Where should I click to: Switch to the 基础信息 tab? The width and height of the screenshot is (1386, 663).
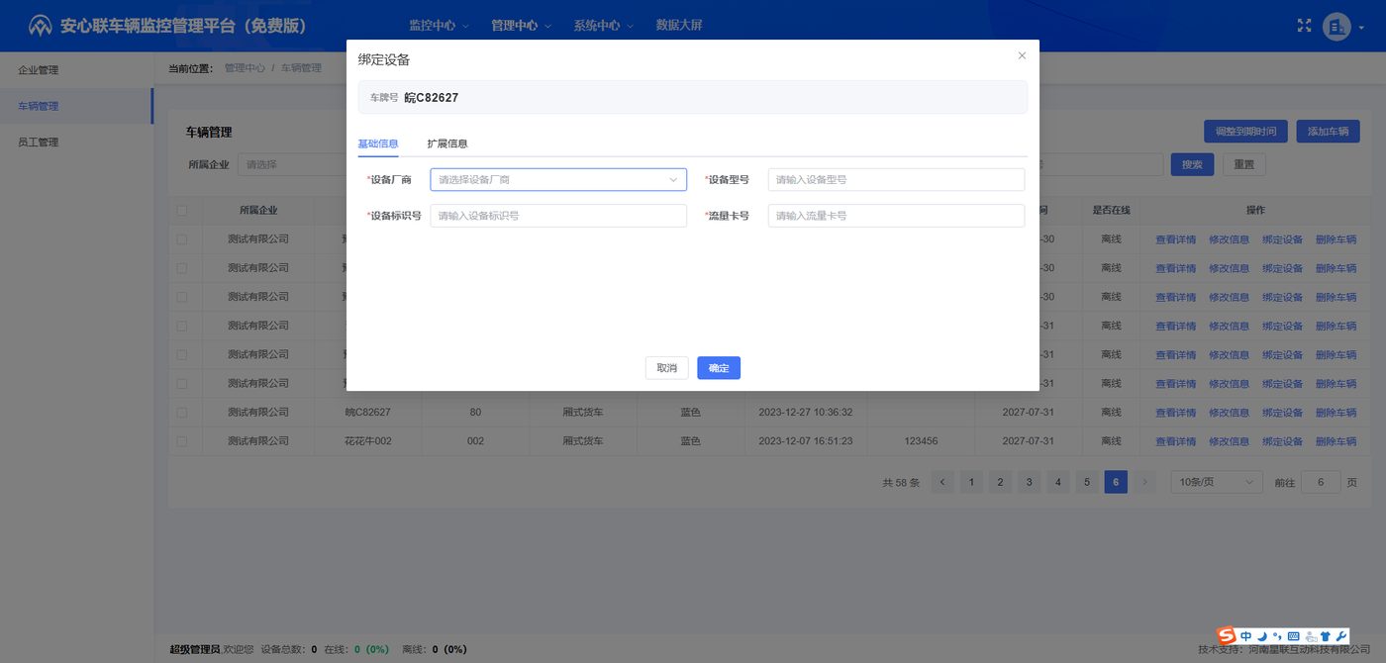point(377,143)
